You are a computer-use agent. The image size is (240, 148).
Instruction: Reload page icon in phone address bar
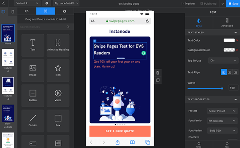[x=147, y=21]
